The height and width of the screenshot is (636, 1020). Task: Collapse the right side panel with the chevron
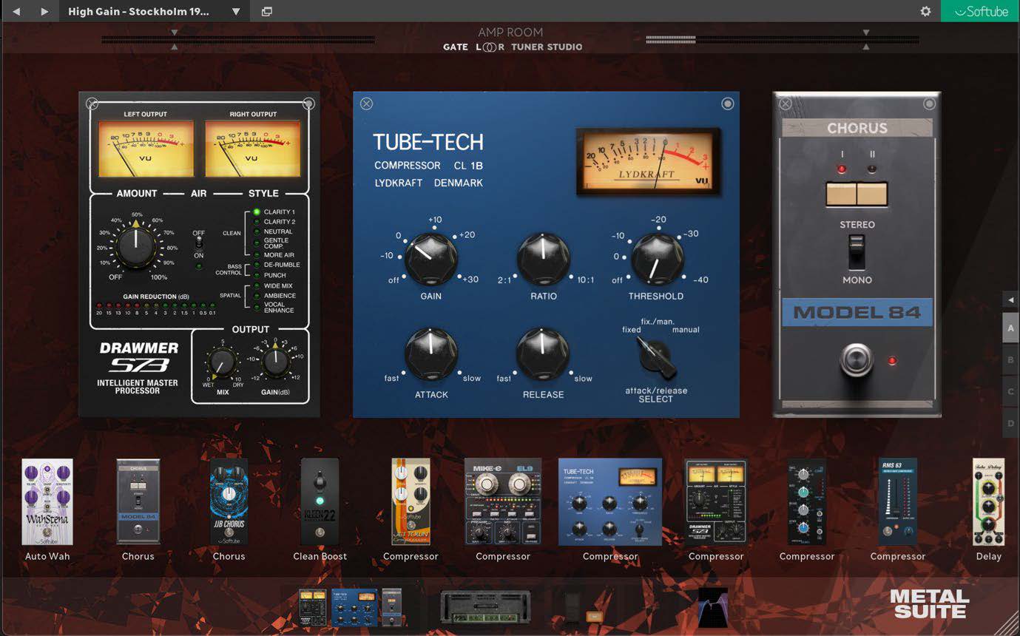[x=1010, y=299]
